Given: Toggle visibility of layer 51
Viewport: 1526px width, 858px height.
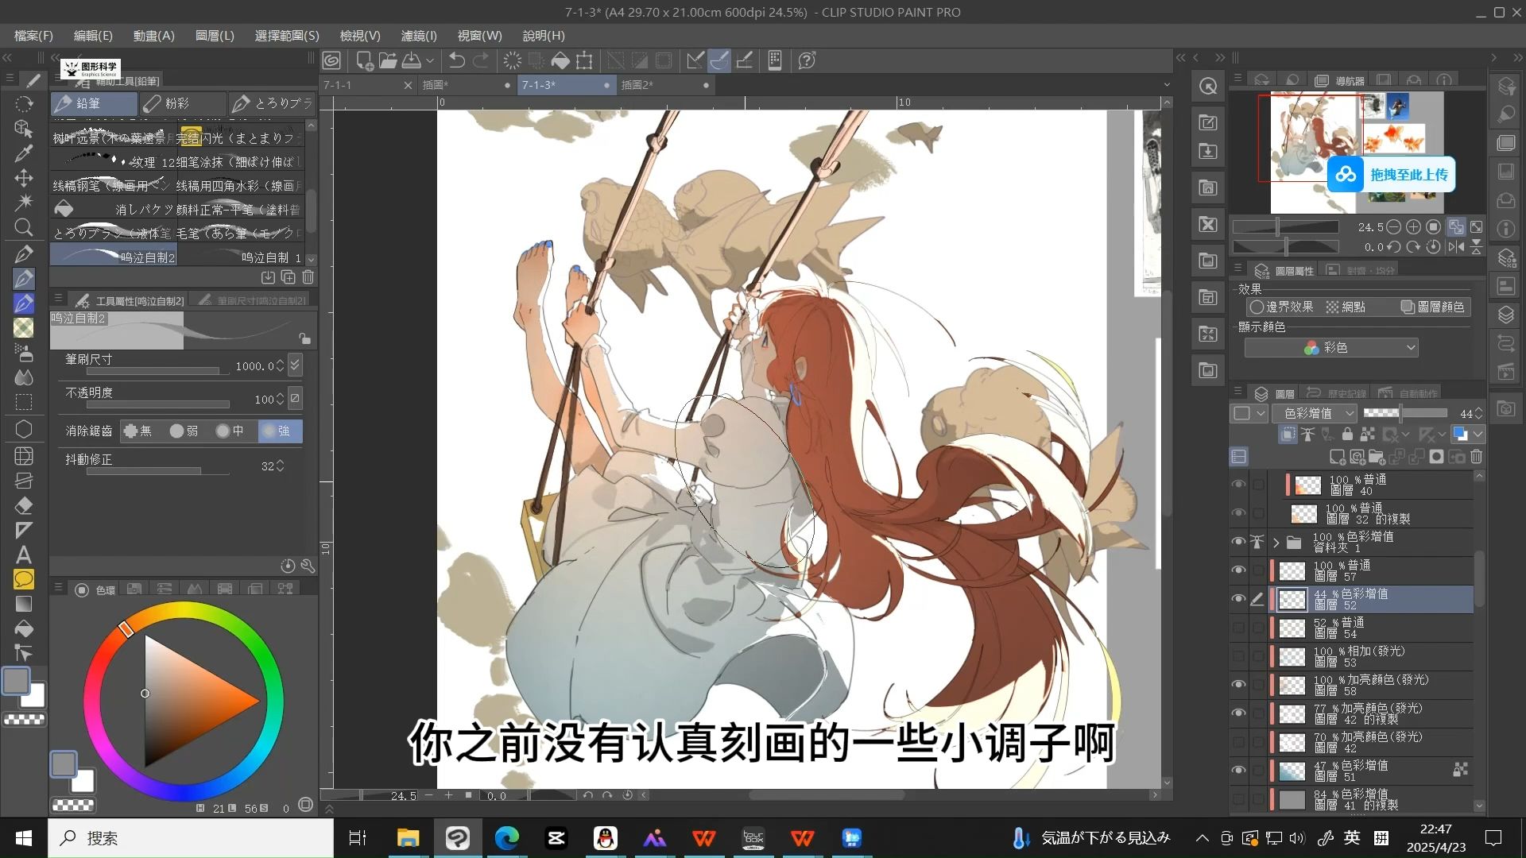Looking at the screenshot, I should click(x=1238, y=770).
